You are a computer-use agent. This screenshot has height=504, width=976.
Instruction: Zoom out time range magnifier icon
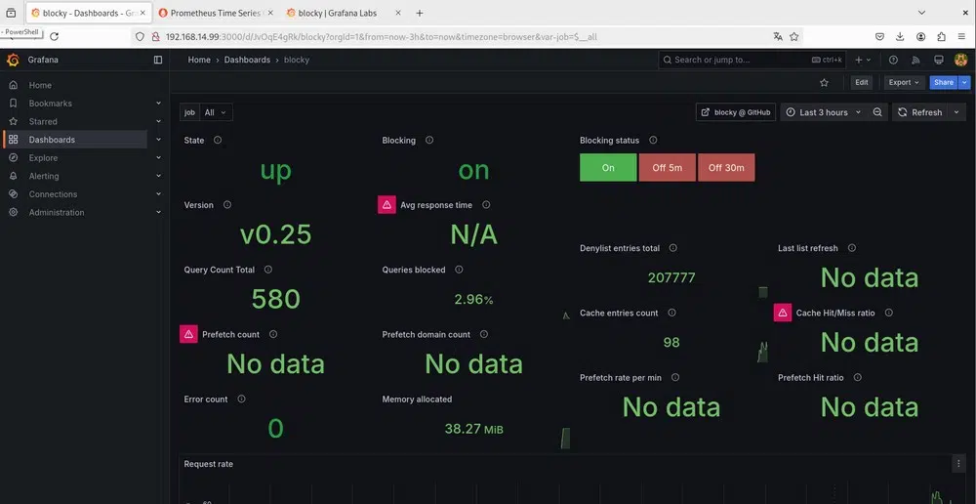tap(877, 112)
